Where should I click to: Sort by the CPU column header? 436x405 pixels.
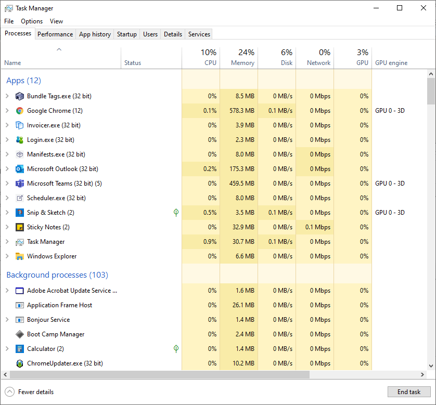tap(201, 58)
